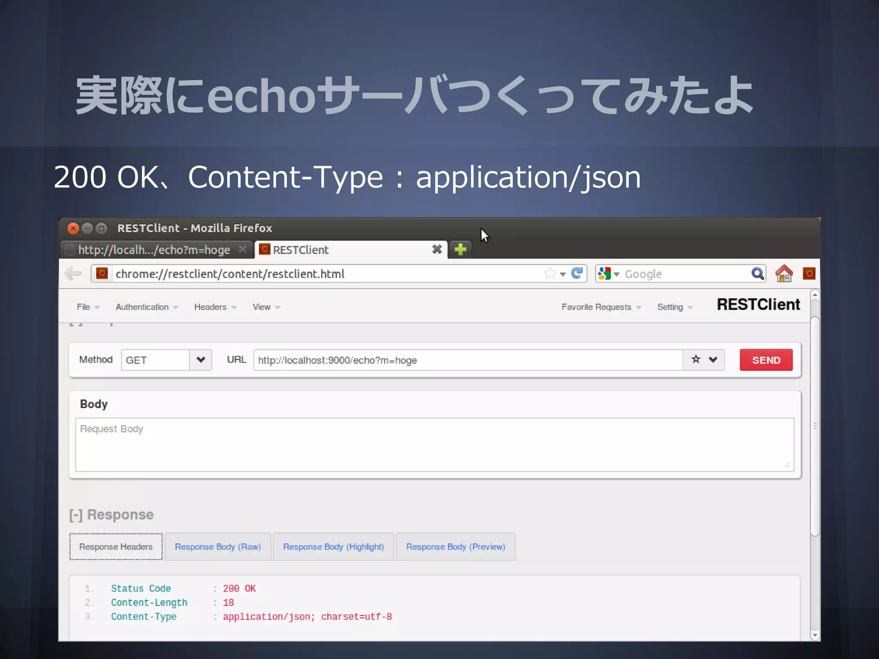Select 'Content-Length' header name
Image resolution: width=879 pixels, height=659 pixels.
(x=149, y=603)
